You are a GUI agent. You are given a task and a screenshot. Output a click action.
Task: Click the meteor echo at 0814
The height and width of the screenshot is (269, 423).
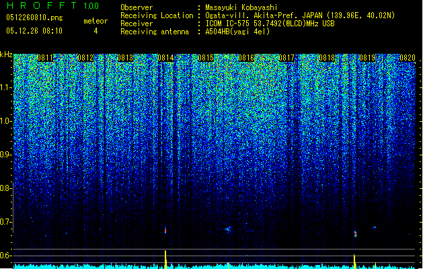click(165, 231)
